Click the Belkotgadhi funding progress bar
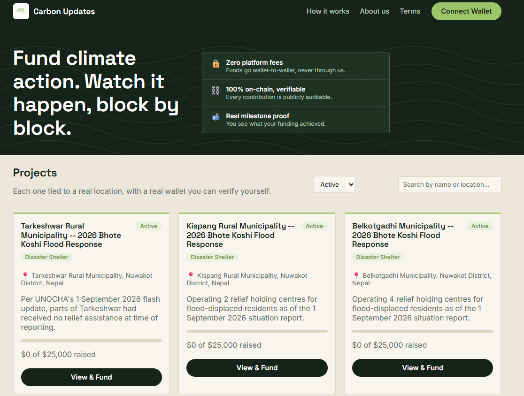This screenshot has height=396, width=524. [423, 331]
